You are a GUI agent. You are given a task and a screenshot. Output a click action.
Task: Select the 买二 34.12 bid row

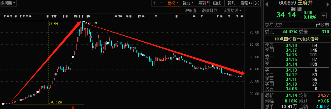[297, 75]
